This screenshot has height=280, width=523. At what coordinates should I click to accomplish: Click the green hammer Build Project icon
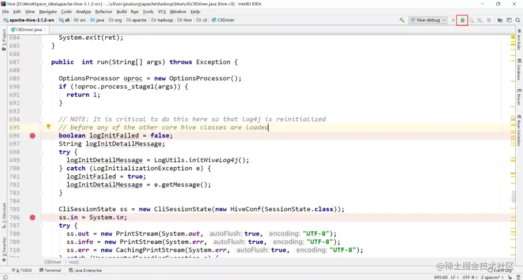point(402,20)
